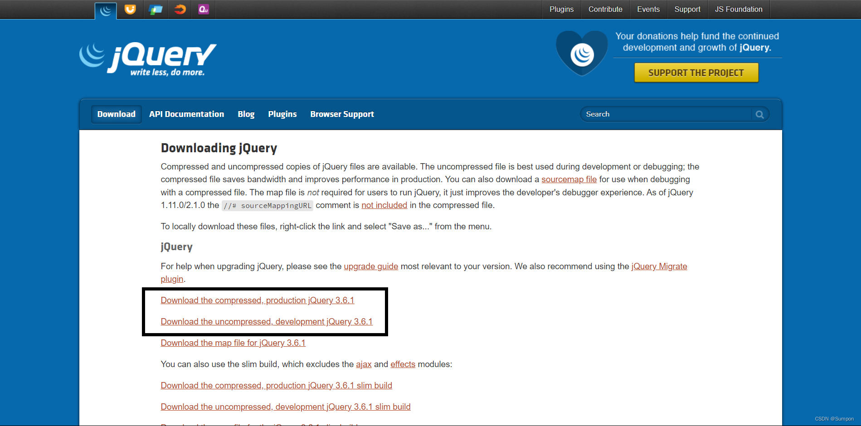Image resolution: width=861 pixels, height=426 pixels.
Task: Open the Events top menu item
Action: [x=648, y=9]
